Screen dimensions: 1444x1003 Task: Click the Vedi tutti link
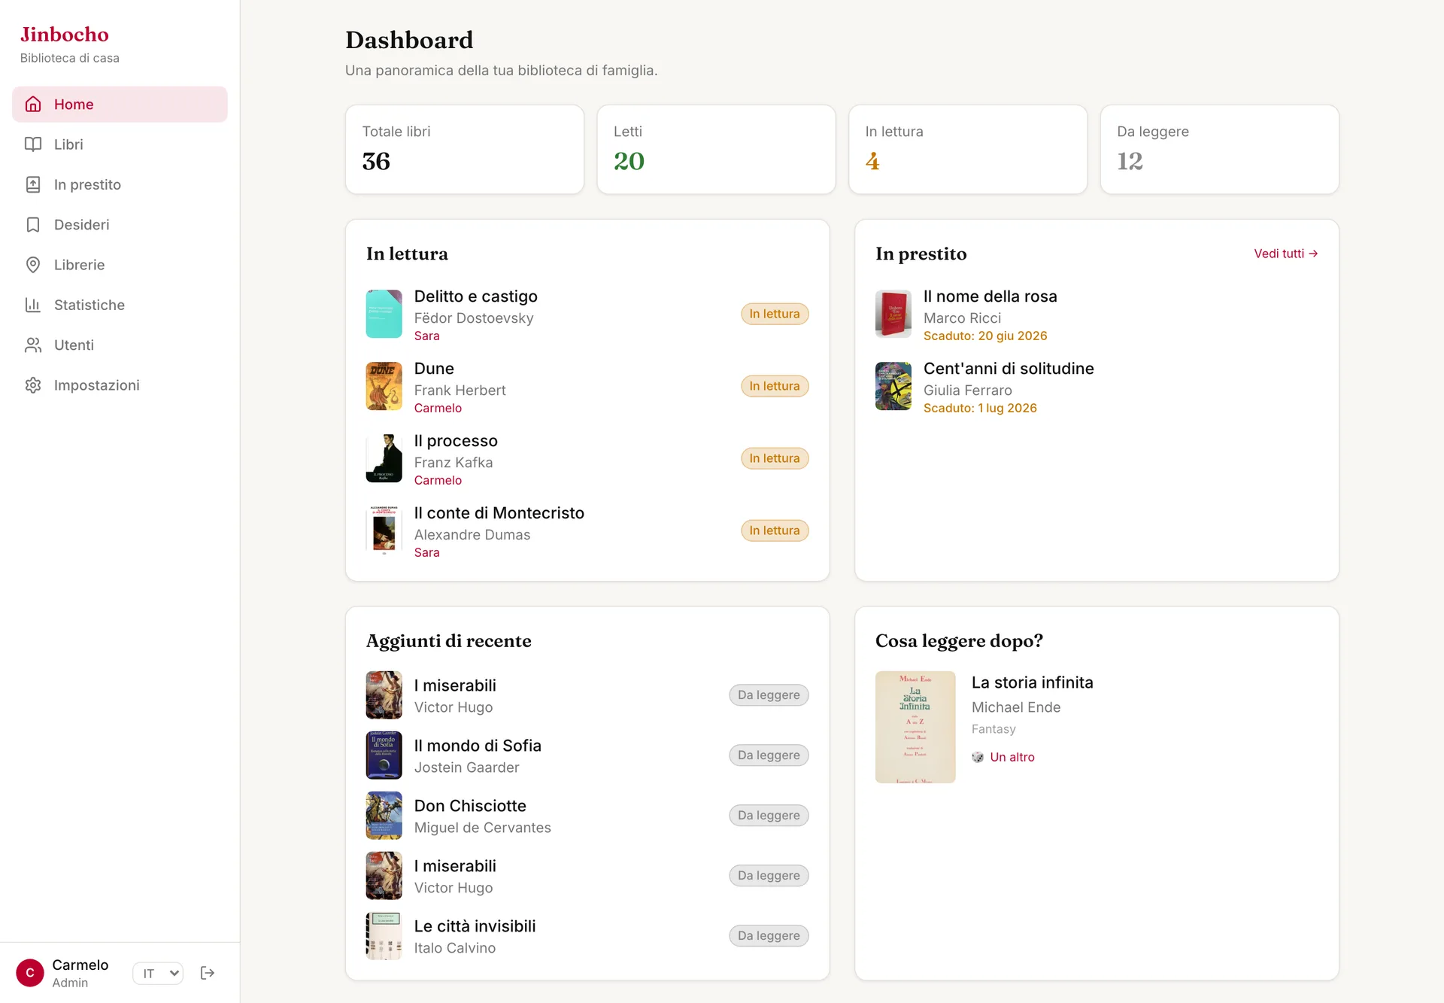point(1285,254)
